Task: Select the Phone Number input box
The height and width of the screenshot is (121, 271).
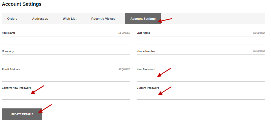Action: [201, 59]
